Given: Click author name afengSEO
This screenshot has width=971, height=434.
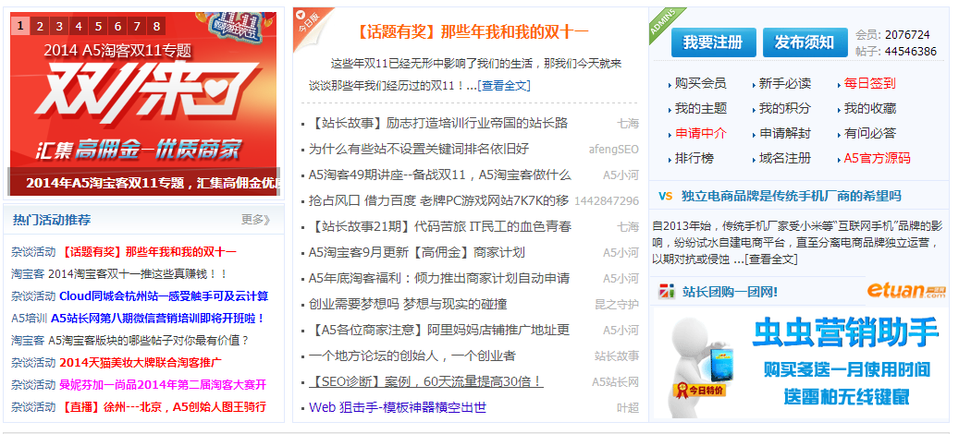Looking at the screenshot, I should click(613, 149).
